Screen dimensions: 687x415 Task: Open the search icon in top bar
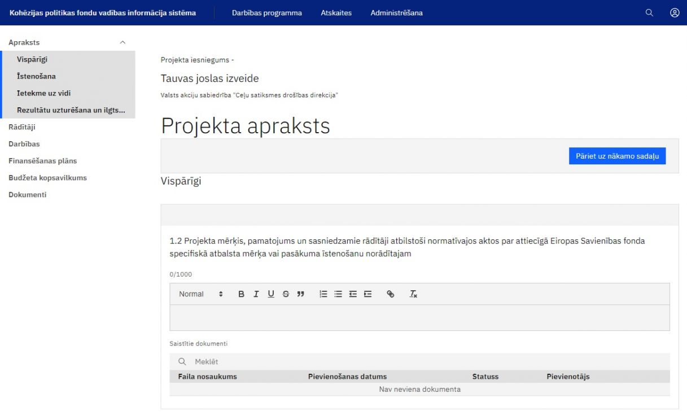point(649,12)
